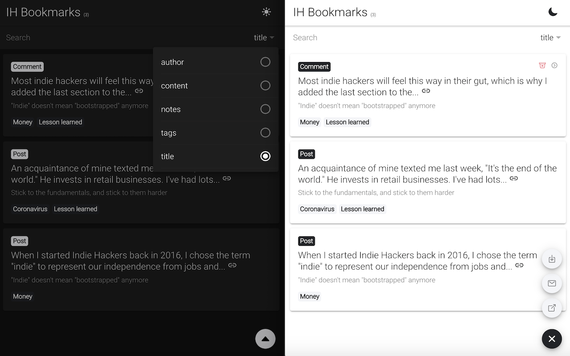Open link icon of Comment card, light panel
The width and height of the screenshot is (570, 356).
tap(426, 91)
